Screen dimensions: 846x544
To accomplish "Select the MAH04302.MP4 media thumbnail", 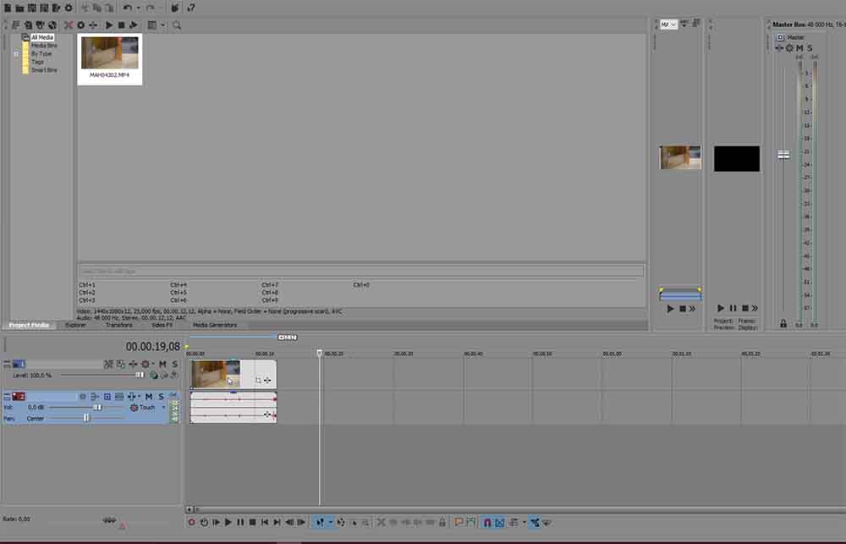I will [109, 59].
